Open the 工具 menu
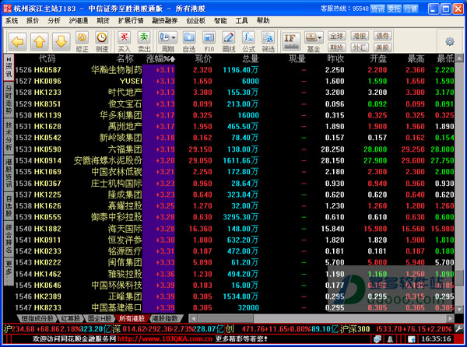This screenshot has height=347, width=467. coord(241,20)
